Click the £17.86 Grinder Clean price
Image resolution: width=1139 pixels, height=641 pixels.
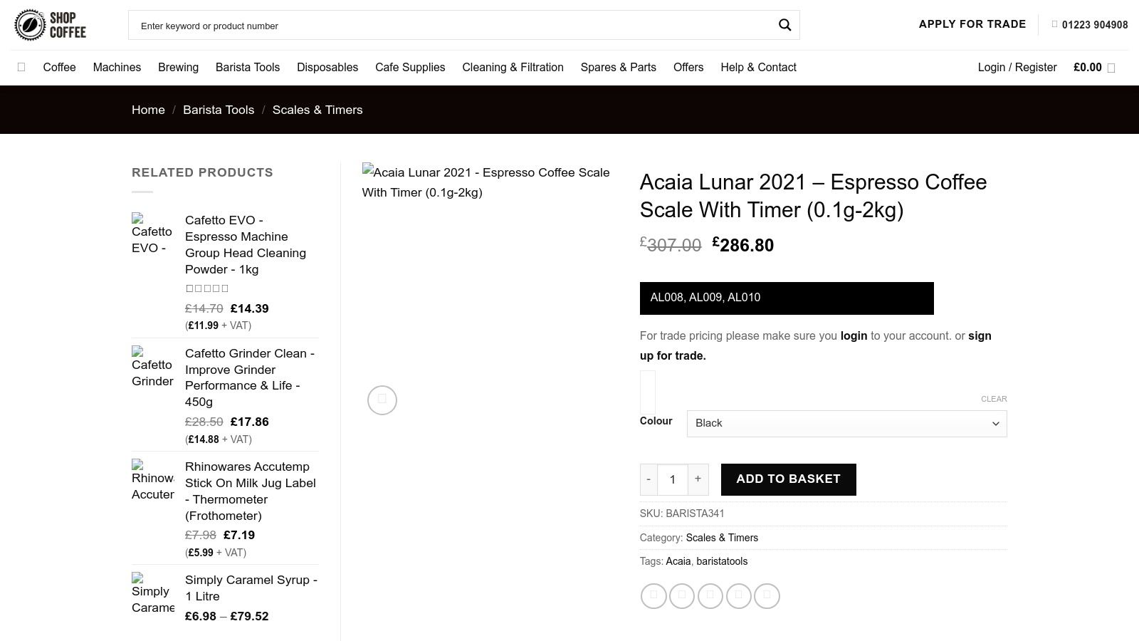250,422
